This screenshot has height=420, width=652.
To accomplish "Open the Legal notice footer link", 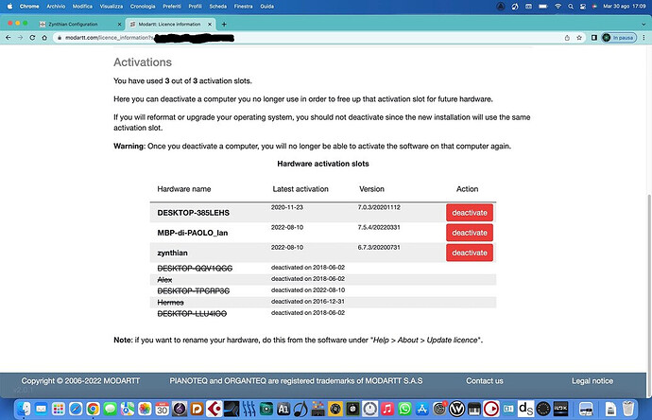I will pyautogui.click(x=592, y=381).
